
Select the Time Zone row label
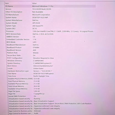tap(12, 76)
